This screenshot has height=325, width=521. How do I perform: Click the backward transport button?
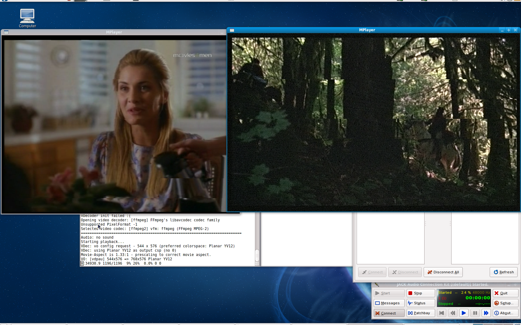[x=453, y=313]
